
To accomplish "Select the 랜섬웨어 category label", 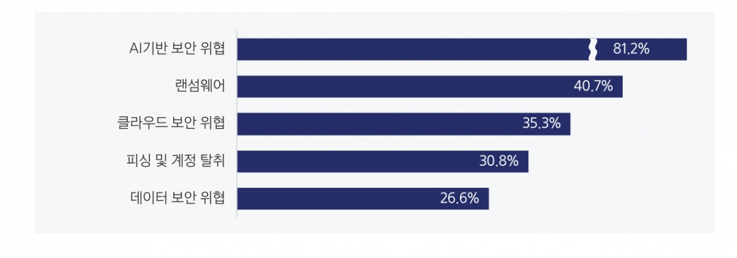I will [200, 87].
